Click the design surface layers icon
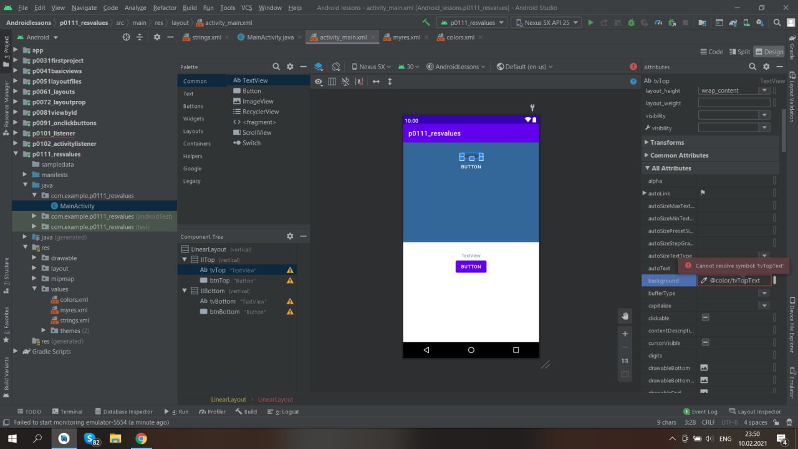This screenshot has width=798, height=449. (x=319, y=67)
